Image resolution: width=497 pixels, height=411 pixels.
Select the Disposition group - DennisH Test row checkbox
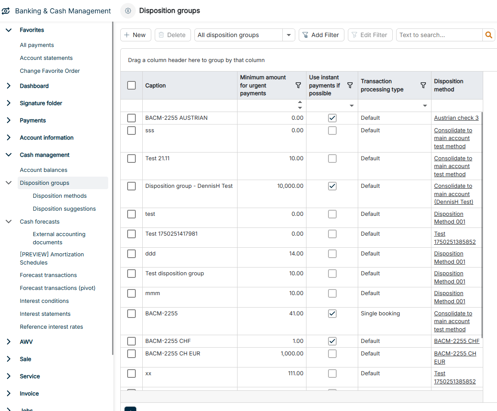click(131, 186)
